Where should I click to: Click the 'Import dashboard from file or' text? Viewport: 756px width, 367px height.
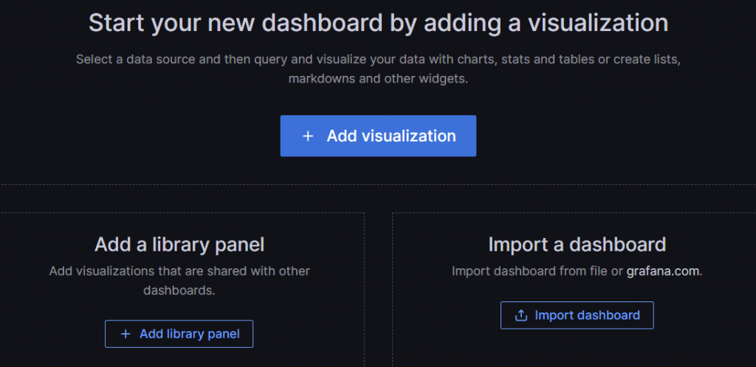(537, 271)
